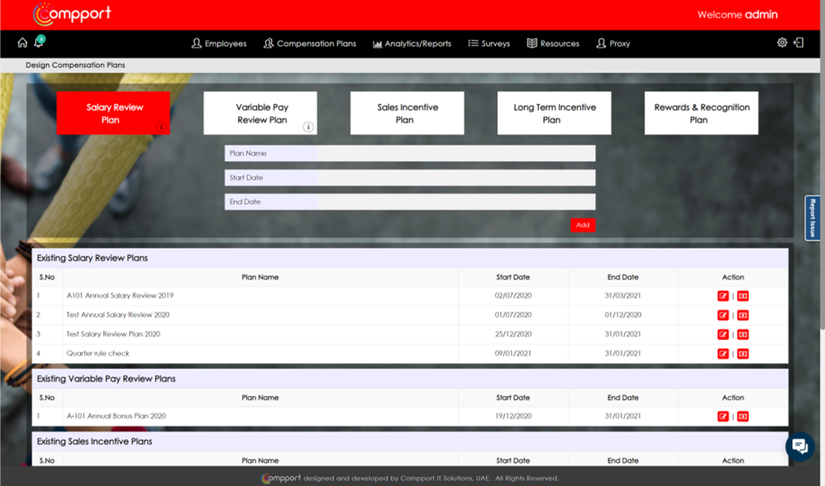Click view icon for Test Salary Review Plan 2020
This screenshot has width=825, height=486.
742,334
